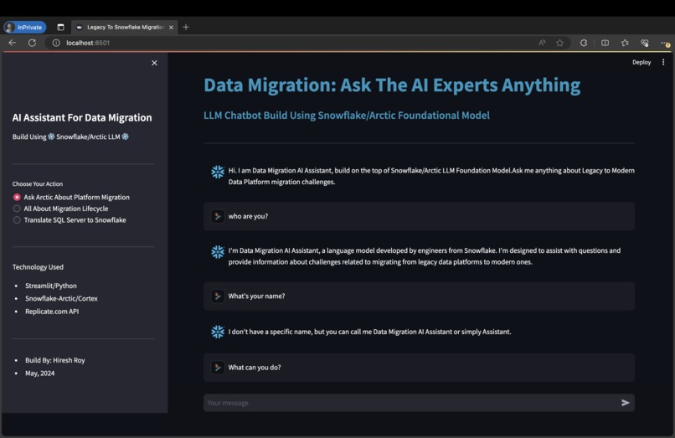Image resolution: width=675 pixels, height=438 pixels.
Task: Click 'Build By: Hiresh Roy' text
Action: pyautogui.click(x=55, y=360)
